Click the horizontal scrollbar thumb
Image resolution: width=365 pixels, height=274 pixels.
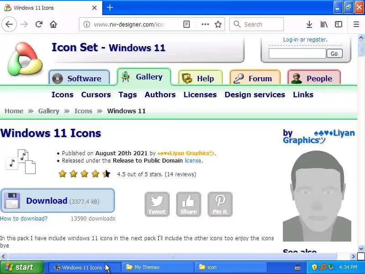(172, 257)
